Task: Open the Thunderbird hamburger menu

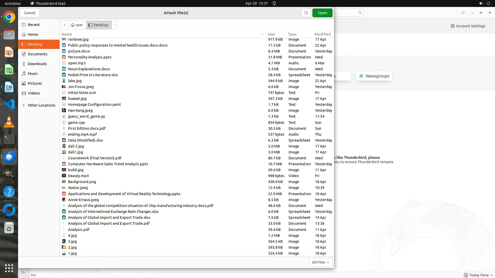Action: pyautogui.click(x=463, y=13)
